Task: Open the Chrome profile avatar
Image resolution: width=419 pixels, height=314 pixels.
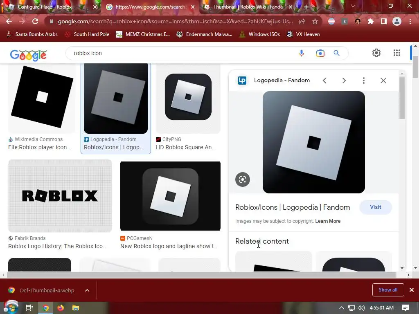Action: (397, 21)
